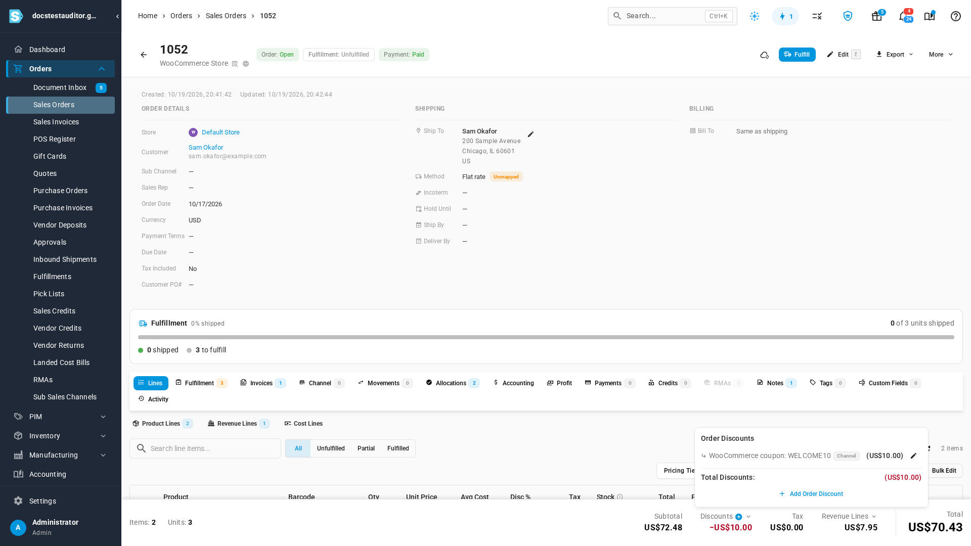Edit the WELCOME10 coupon discount pencil
Viewport: 971px width, 546px height.
(913, 456)
